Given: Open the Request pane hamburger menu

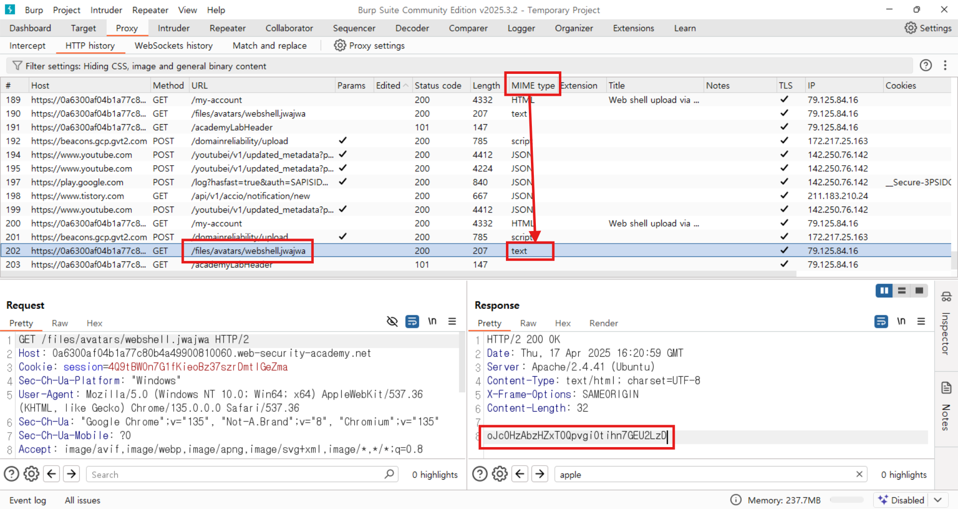Looking at the screenshot, I should pyautogui.click(x=452, y=321).
